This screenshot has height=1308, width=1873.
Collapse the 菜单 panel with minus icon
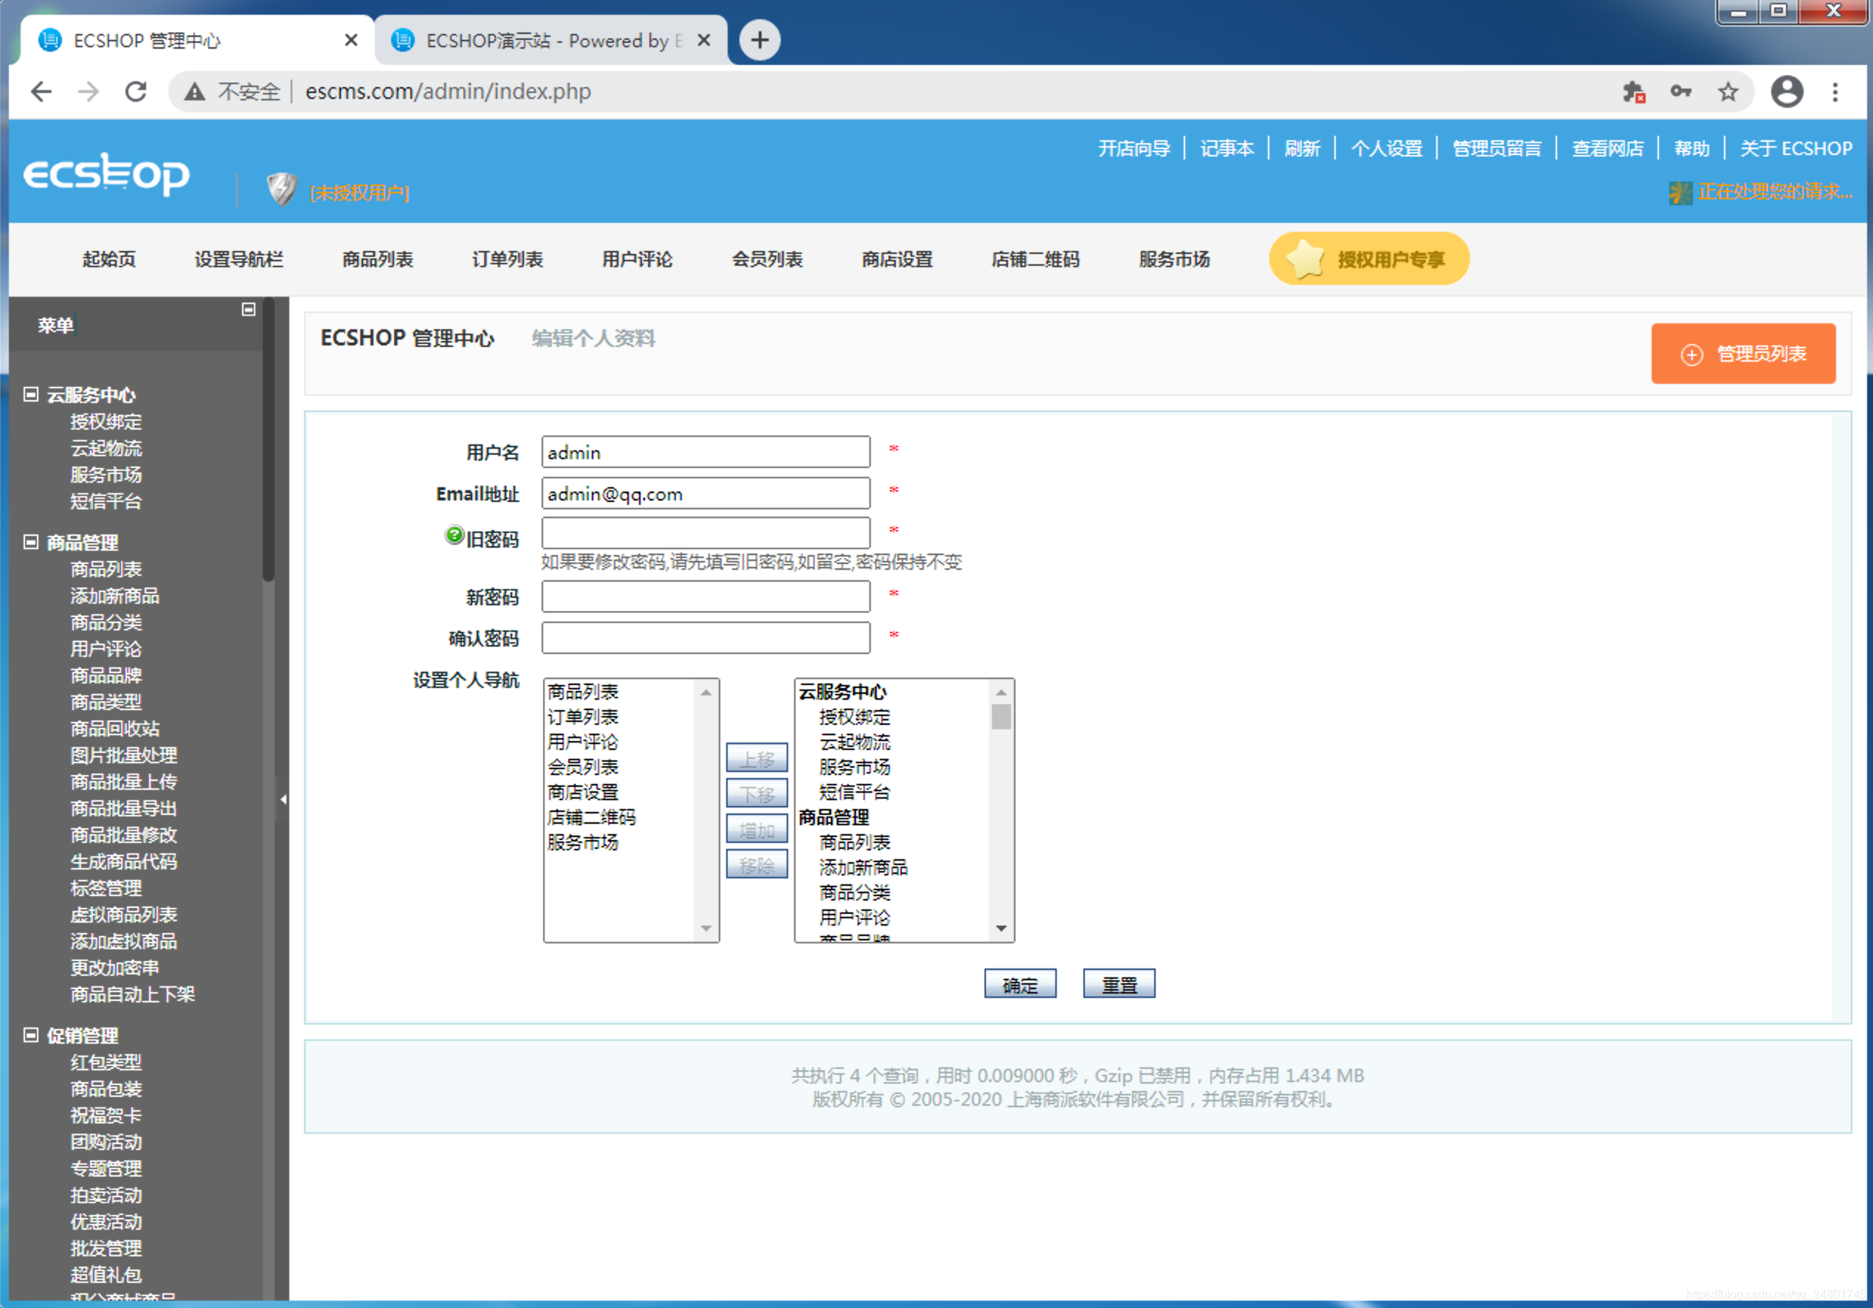249,309
